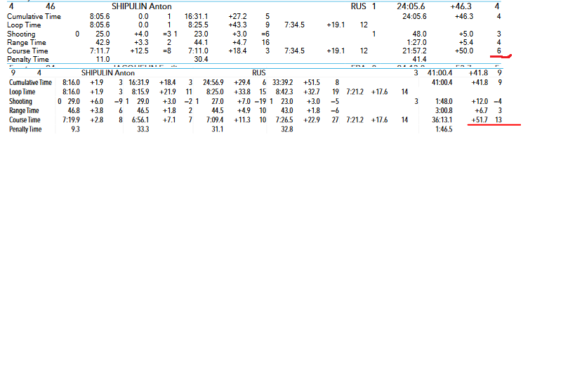Click the 41.4 penalty time value
The height and width of the screenshot is (375, 582).
click(x=419, y=60)
